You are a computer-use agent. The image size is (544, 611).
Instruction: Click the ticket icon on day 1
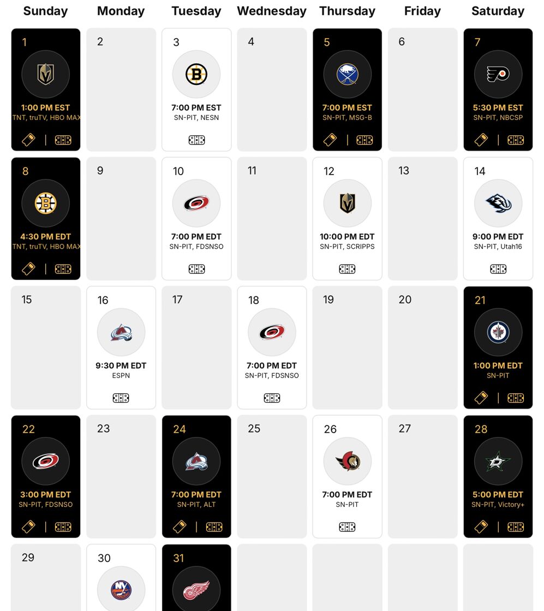click(29, 140)
